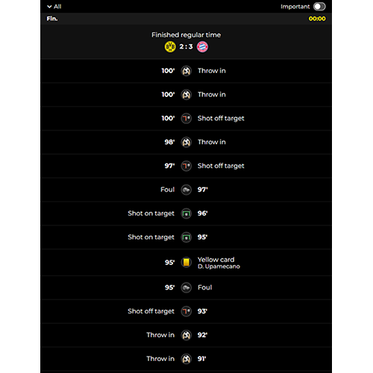Image resolution: width=373 pixels, height=373 pixels.
Task: Select the Important label text
Action: click(x=295, y=7)
